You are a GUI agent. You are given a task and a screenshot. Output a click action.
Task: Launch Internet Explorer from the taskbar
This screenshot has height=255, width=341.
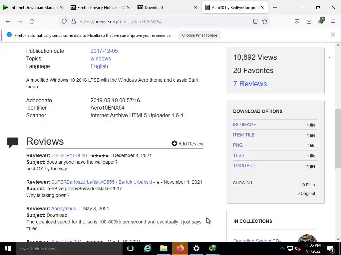coord(148,248)
